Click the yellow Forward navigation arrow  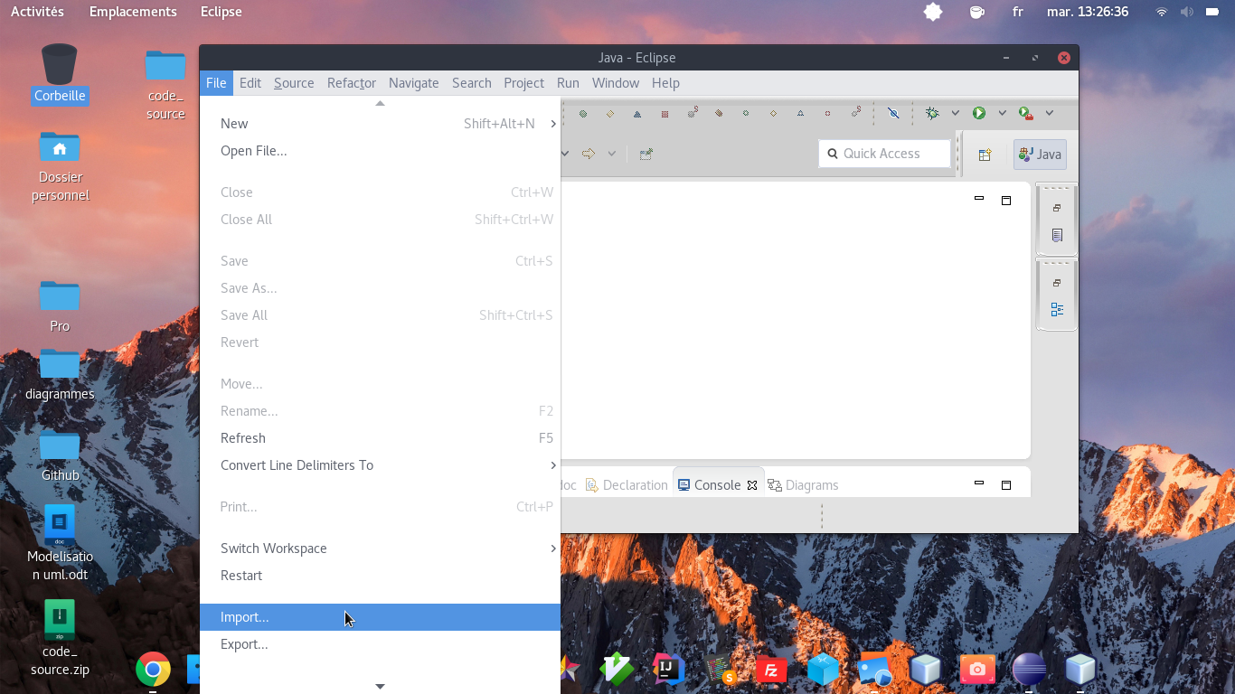pos(589,154)
